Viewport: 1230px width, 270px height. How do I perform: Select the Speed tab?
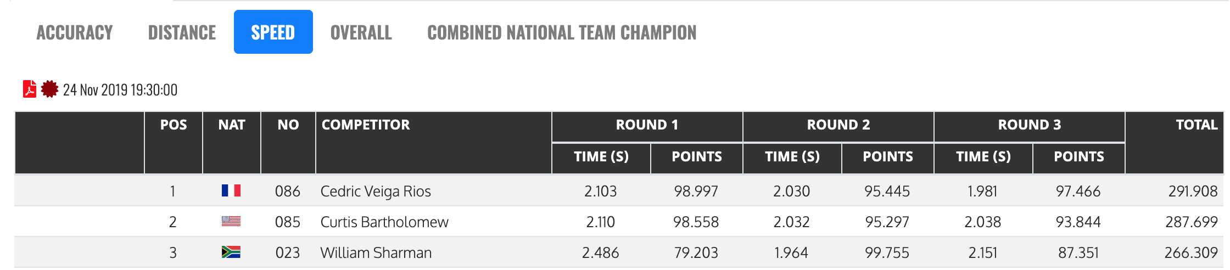point(273,32)
